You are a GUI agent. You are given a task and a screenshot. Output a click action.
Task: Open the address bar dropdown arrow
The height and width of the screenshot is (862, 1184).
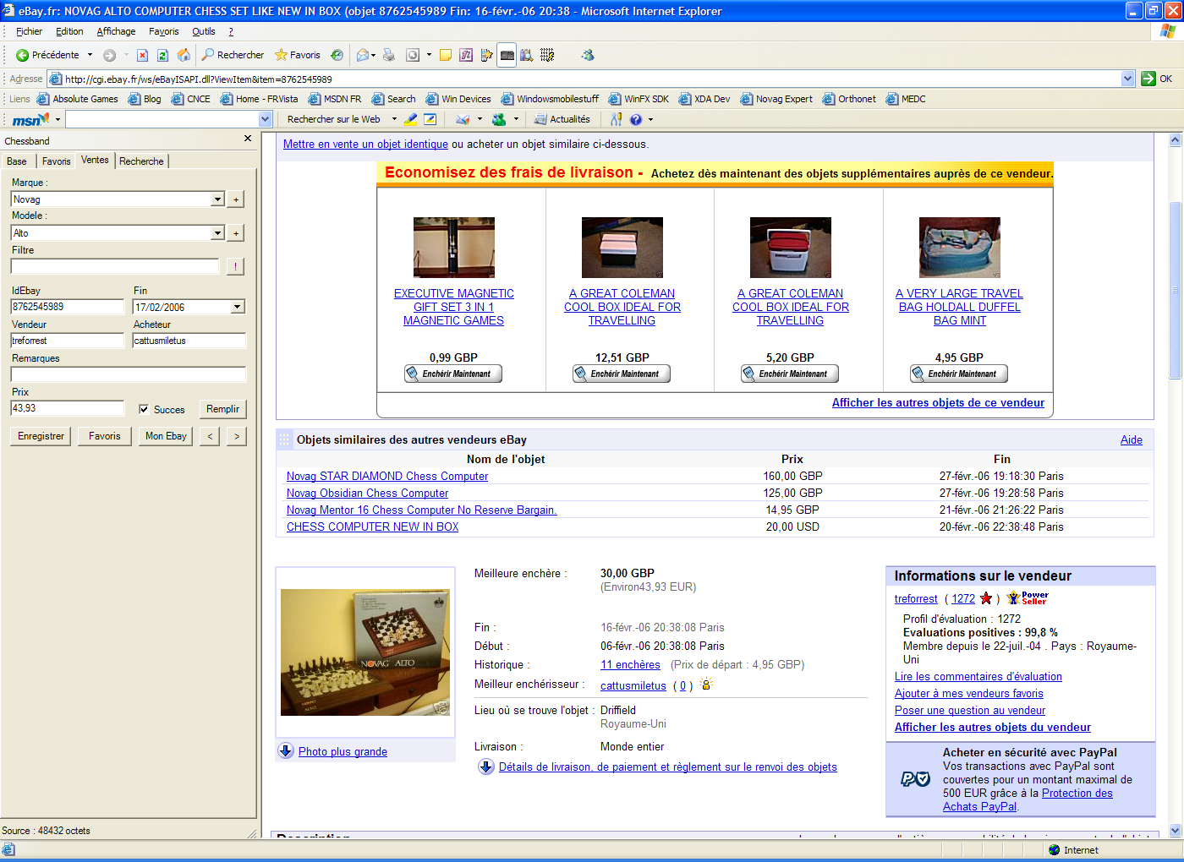point(1127,79)
